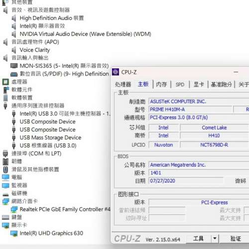Click the 處理器 processor chip icon
This screenshot has width=249, height=249.
coord(5,82)
